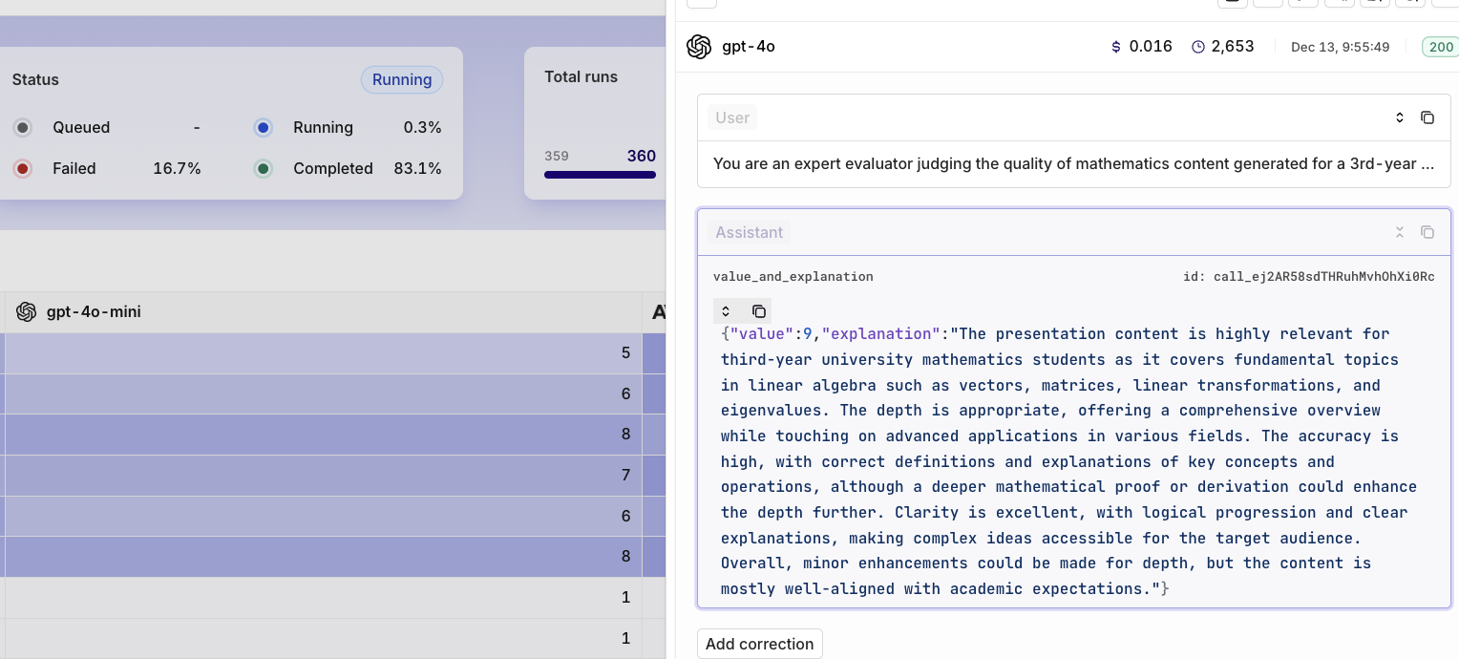The height and width of the screenshot is (659, 1459).
Task: Click the gpt-4o-mini column logo
Action: point(27,311)
